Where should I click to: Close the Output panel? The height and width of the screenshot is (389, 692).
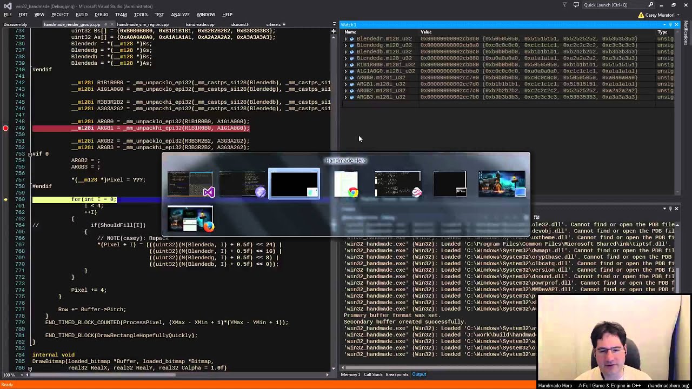(676, 209)
